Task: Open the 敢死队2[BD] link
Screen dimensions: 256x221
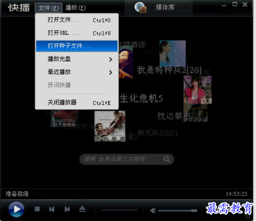Action: click(x=157, y=133)
